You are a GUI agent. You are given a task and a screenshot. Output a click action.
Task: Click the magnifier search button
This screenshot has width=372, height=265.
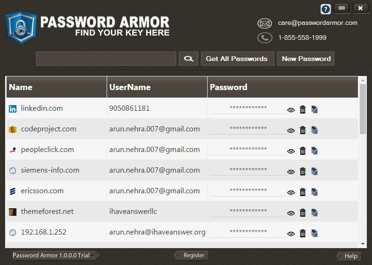[188, 59]
